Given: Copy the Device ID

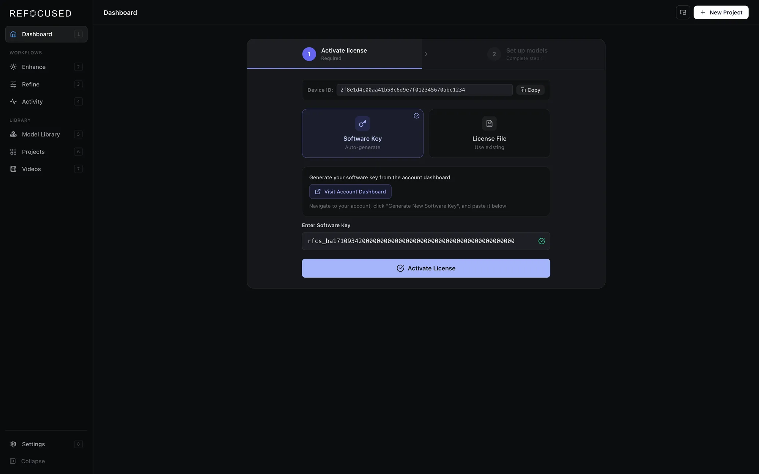Looking at the screenshot, I should point(530,90).
